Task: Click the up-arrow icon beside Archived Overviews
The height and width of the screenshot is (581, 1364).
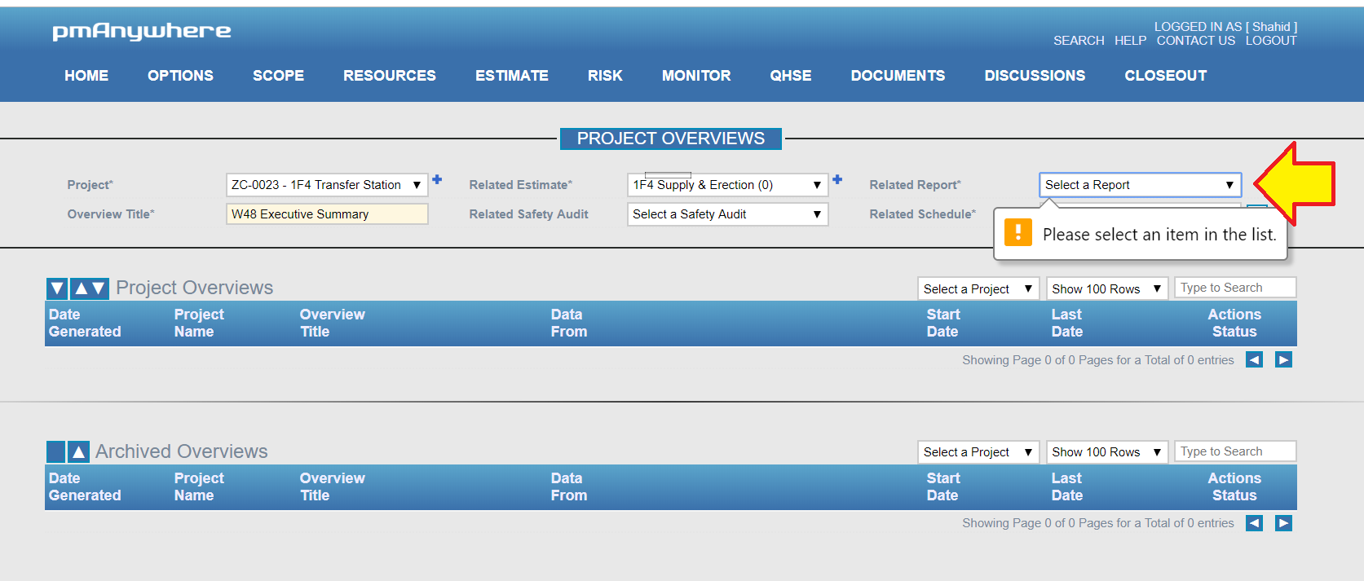Action: (x=78, y=451)
